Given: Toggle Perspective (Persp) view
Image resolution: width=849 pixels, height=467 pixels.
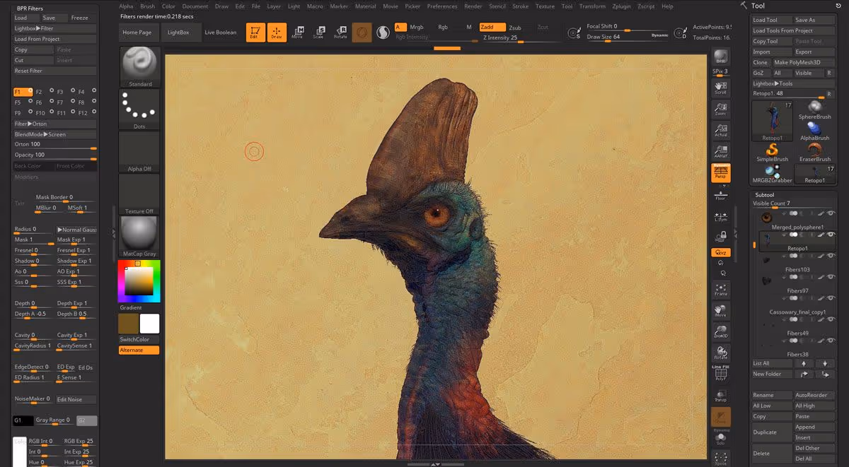Looking at the screenshot, I should click(720, 173).
